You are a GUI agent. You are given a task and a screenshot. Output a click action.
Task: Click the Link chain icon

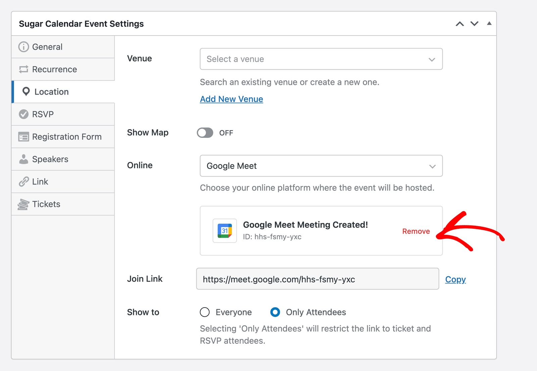click(x=23, y=182)
